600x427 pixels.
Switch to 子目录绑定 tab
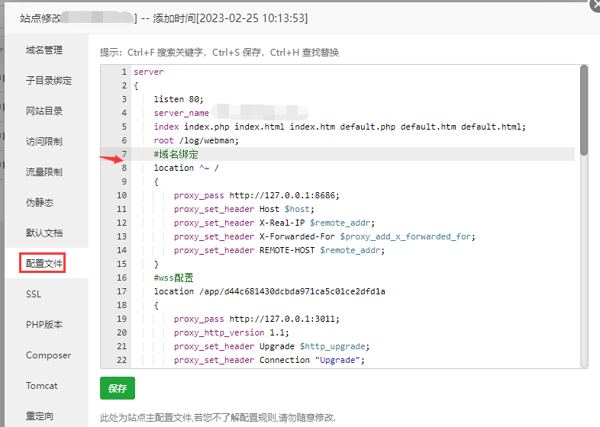[x=49, y=80]
